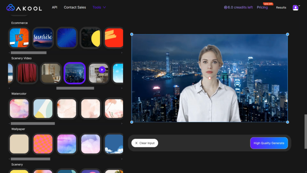Pick the blue yellow abstract watercolor
Viewport: 307px width, 173px height.
43,108
